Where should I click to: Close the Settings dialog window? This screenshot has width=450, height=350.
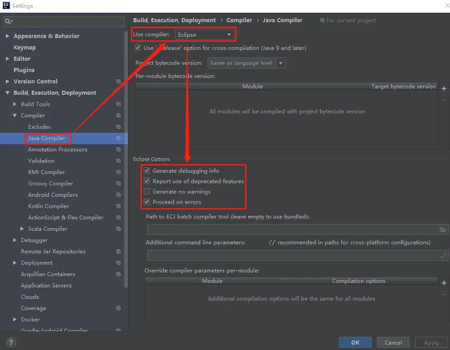click(x=446, y=5)
